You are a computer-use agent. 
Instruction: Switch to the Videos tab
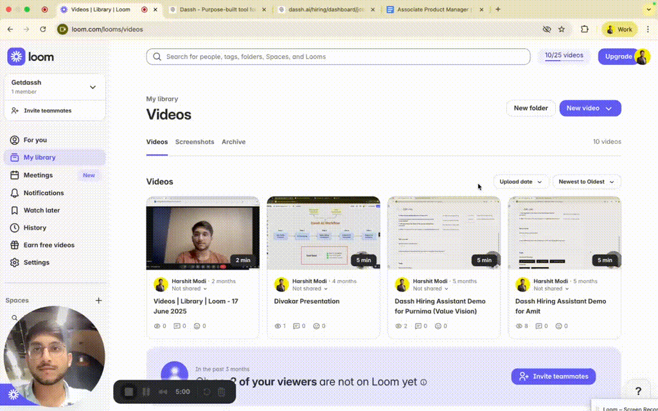click(x=157, y=142)
